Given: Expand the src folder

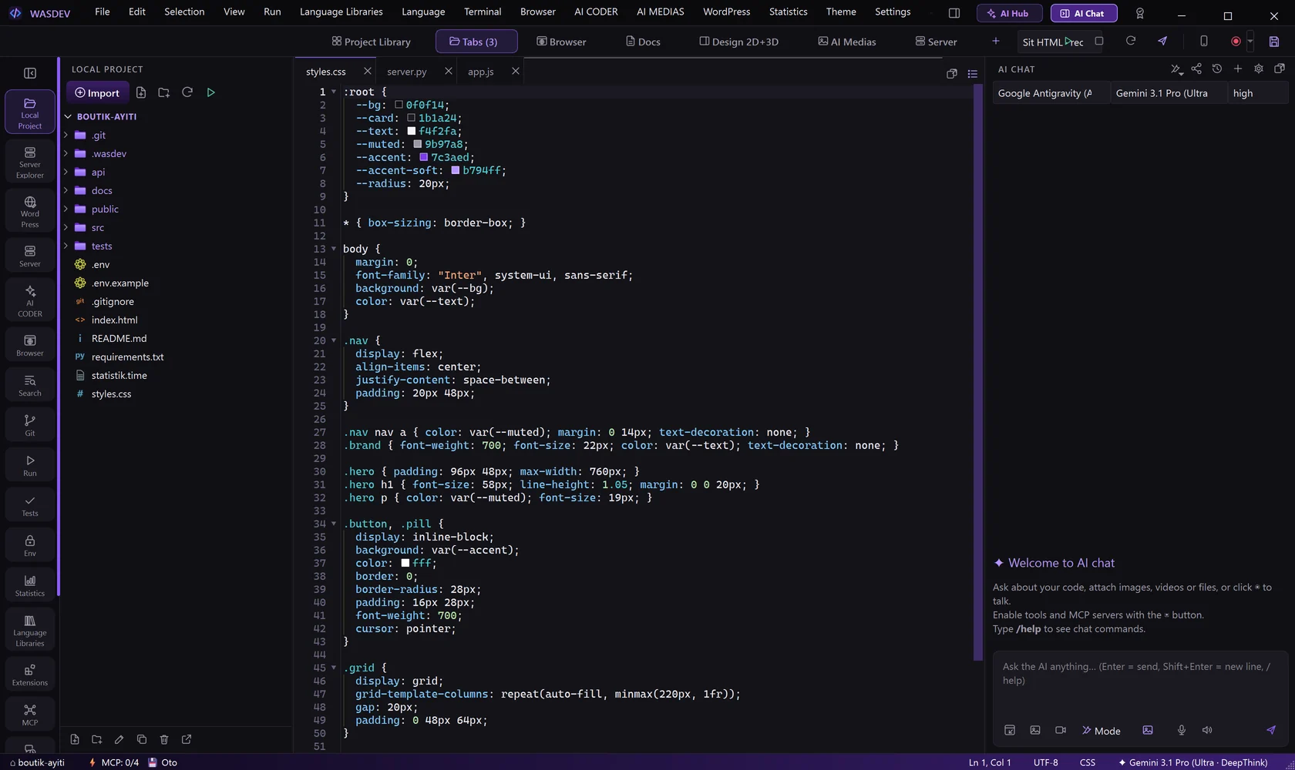Looking at the screenshot, I should coord(98,228).
